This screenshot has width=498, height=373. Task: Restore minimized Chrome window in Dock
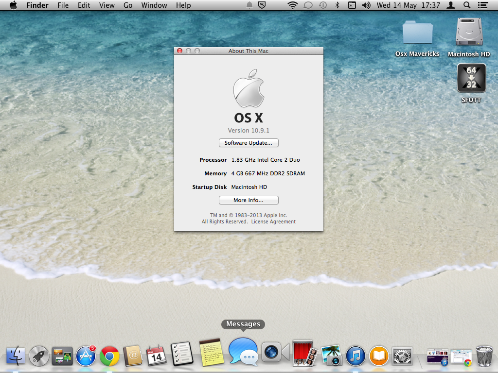[x=461, y=357]
